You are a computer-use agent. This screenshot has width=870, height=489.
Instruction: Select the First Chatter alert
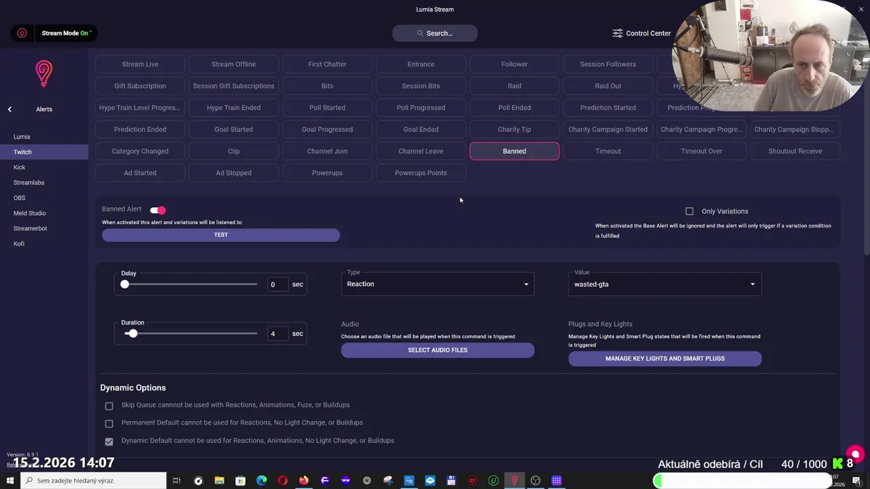(x=327, y=65)
